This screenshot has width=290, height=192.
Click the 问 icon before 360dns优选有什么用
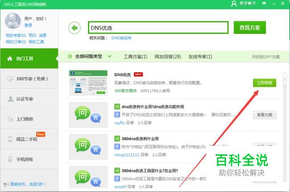[117, 139]
